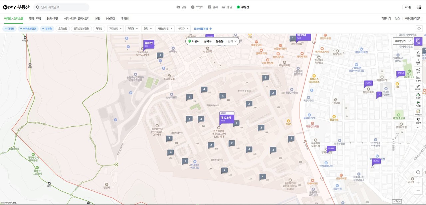Screen dimensions: 426x205
Task: Click the 로그인 button
Action: (x=408, y=7)
